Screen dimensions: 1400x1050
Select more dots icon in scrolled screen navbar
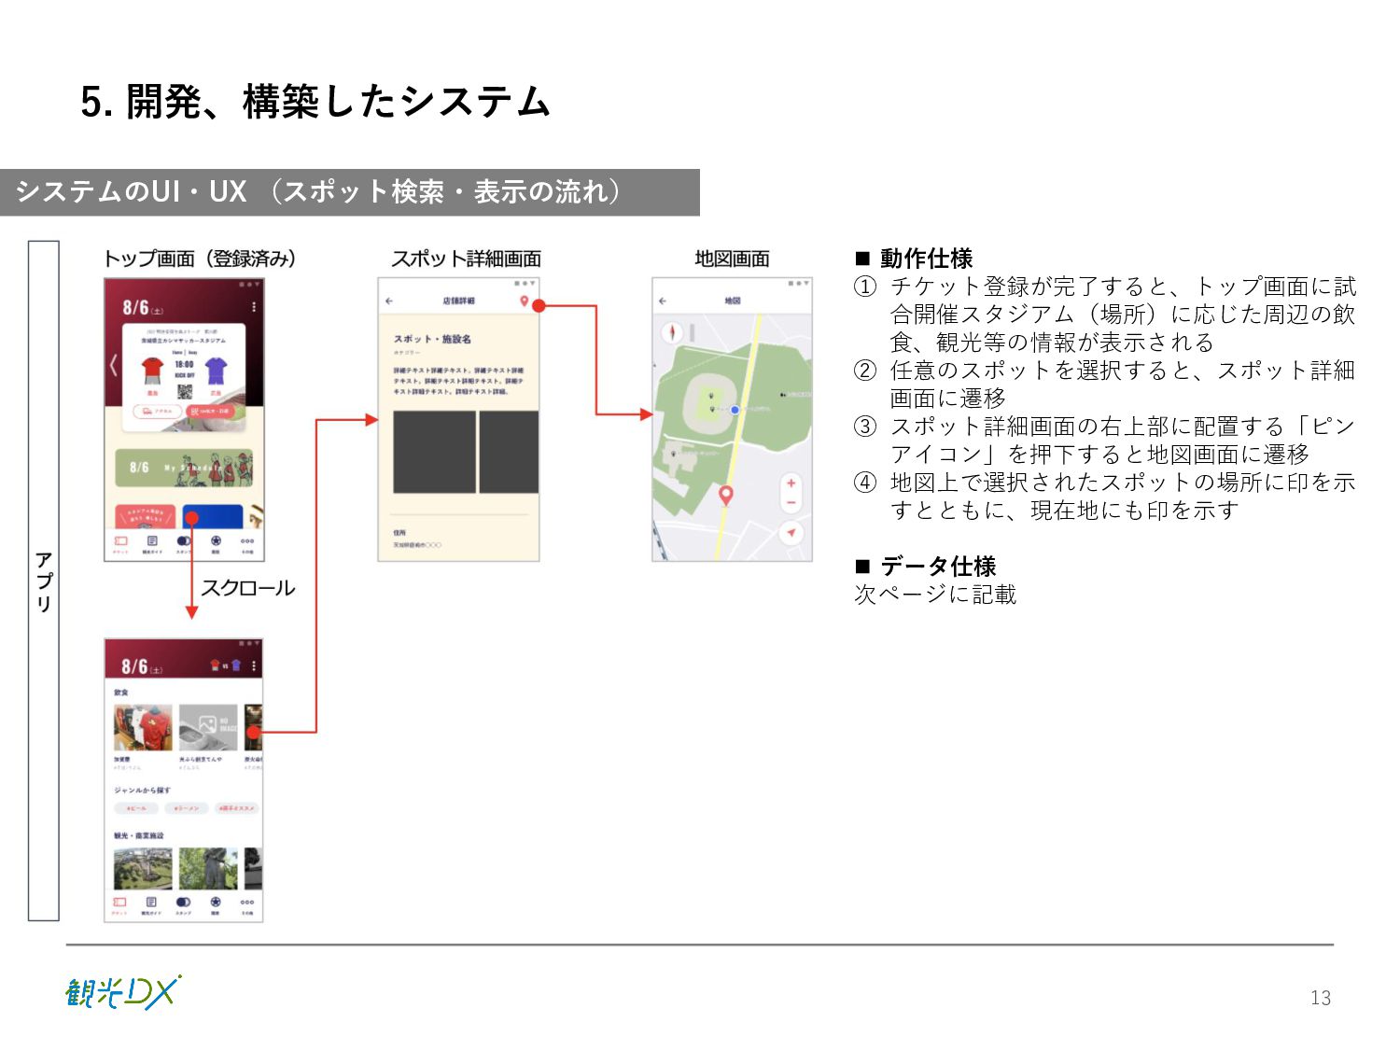coord(246,903)
